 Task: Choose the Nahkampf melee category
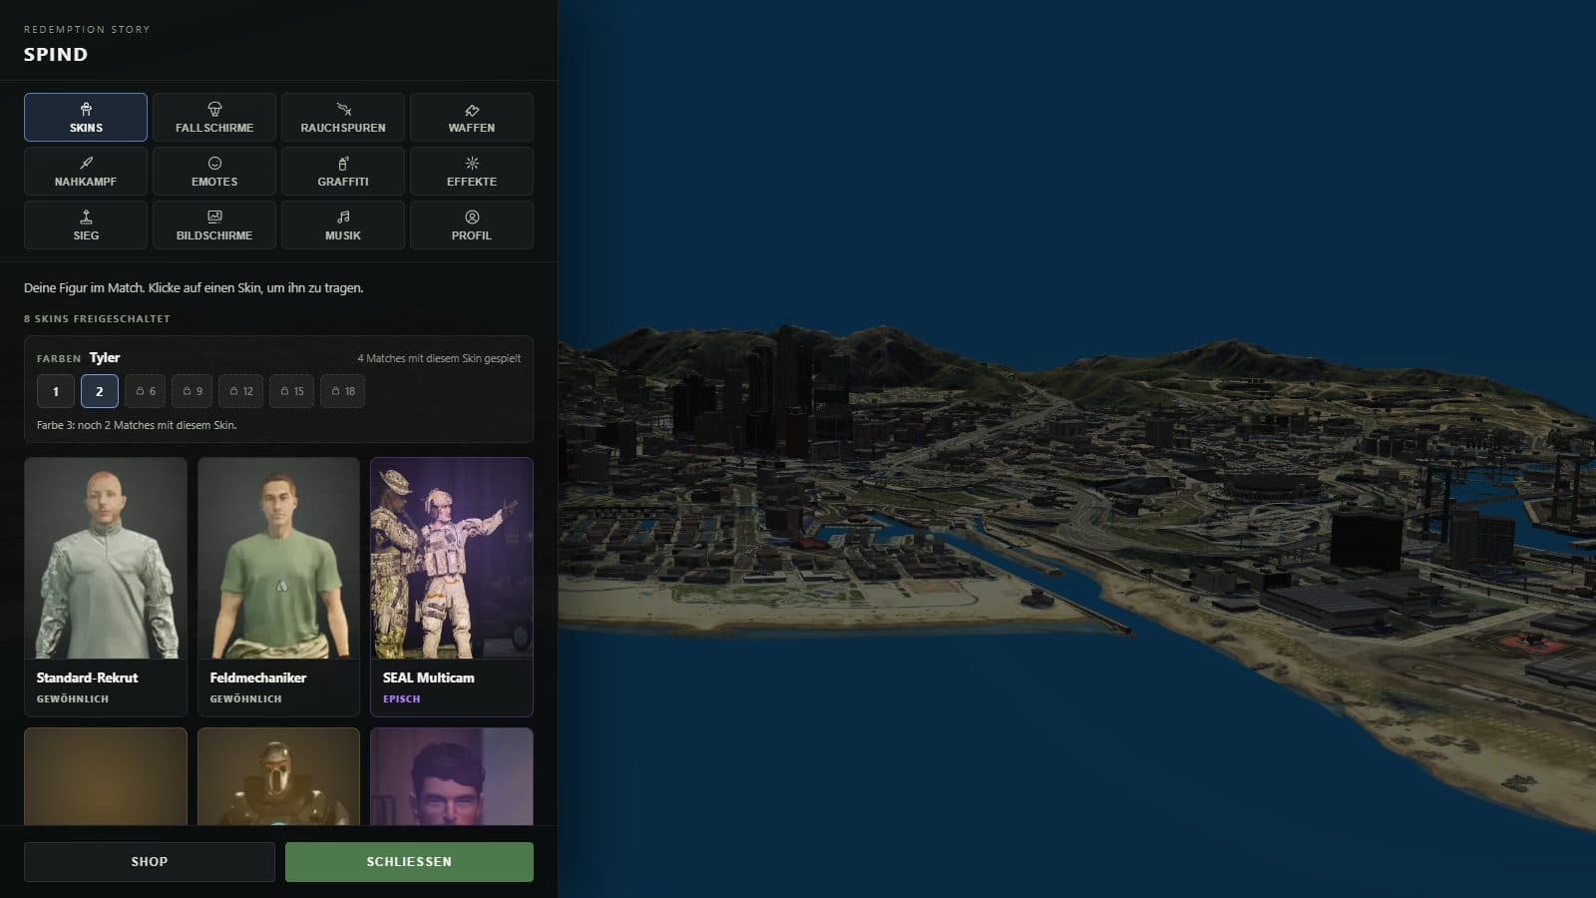point(86,172)
